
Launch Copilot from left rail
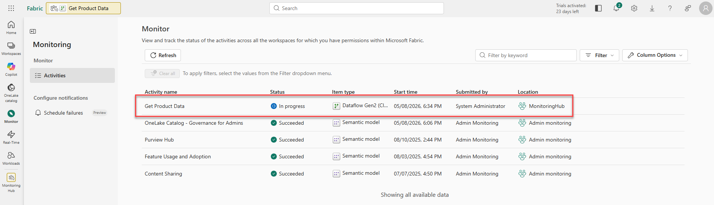click(11, 69)
